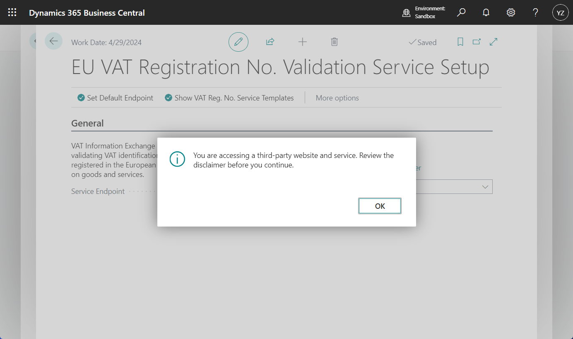Open the Microsoft app launcher grid
The height and width of the screenshot is (339, 573).
pos(12,12)
